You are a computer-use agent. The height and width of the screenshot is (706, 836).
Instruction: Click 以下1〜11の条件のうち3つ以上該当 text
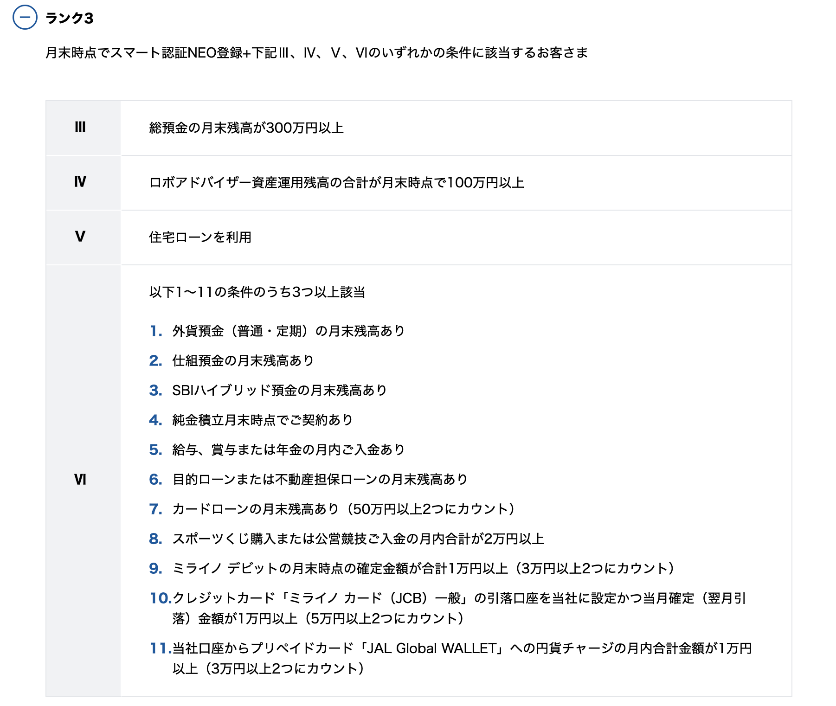click(x=257, y=292)
